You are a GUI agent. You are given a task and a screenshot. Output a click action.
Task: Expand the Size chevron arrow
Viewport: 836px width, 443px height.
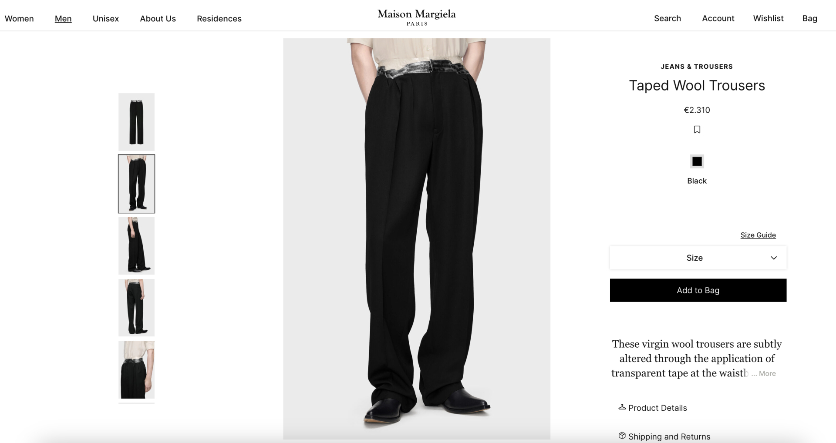pos(774,258)
